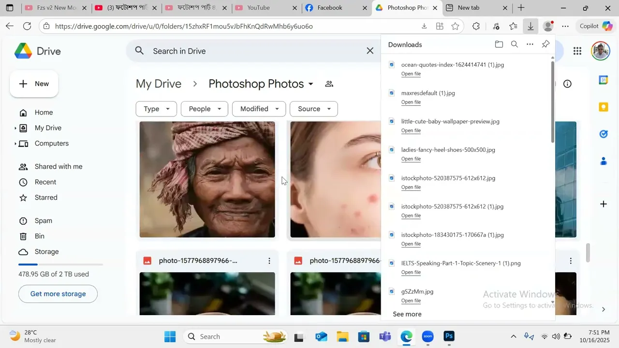Open the Photoshop Photos folder dropdown
This screenshot has width=619, height=348.
(310, 84)
